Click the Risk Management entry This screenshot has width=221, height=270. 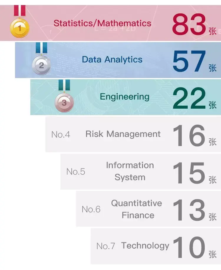point(123,134)
